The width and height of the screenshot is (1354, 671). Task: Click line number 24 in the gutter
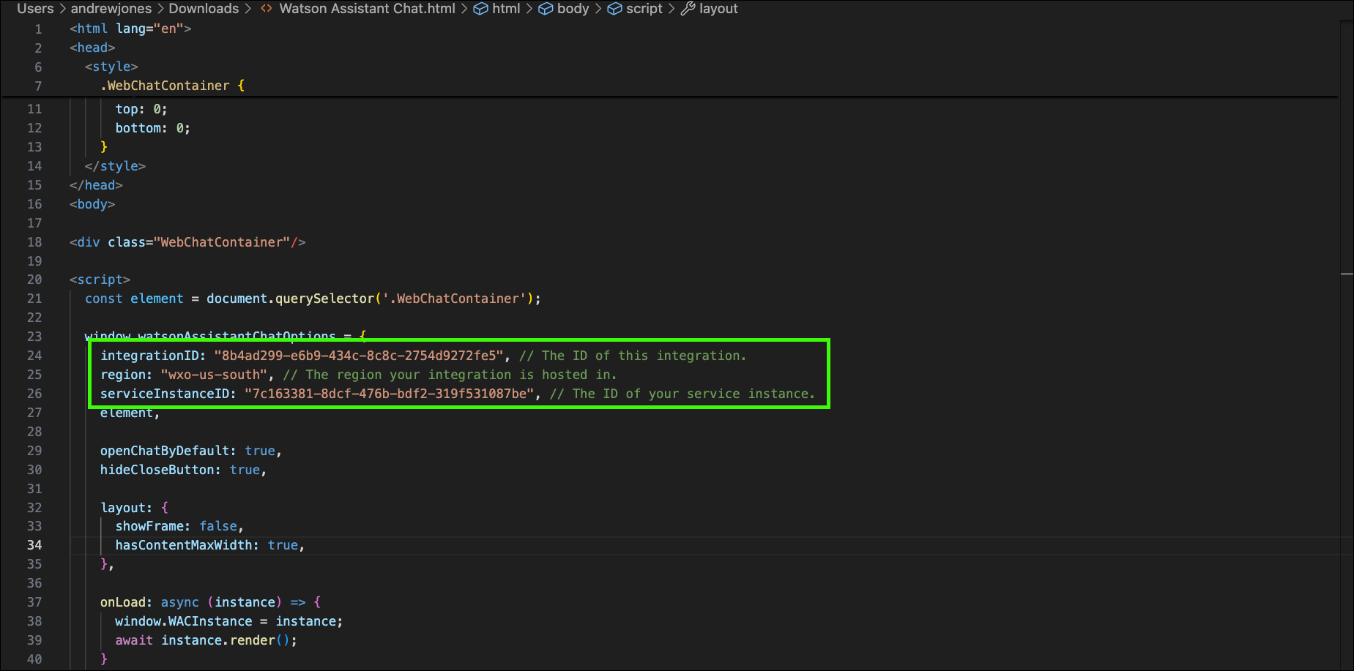[34, 356]
